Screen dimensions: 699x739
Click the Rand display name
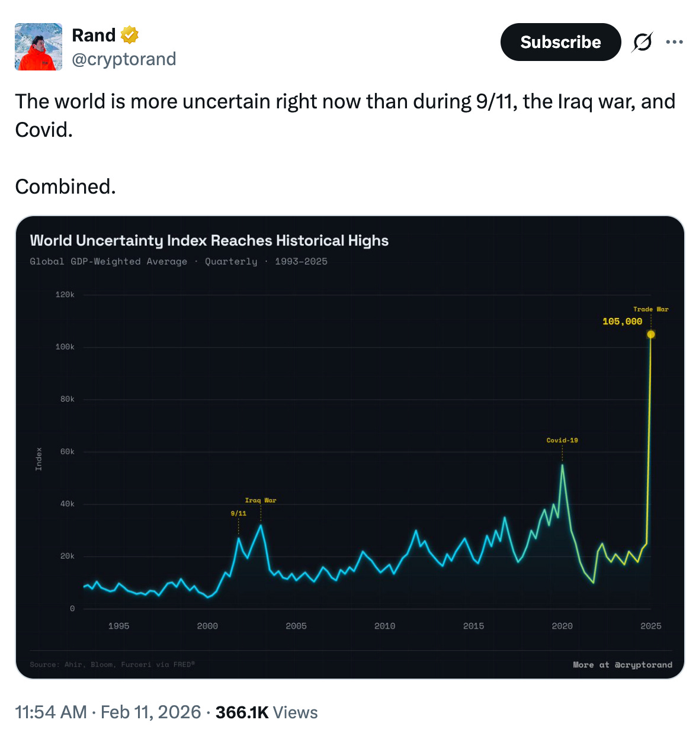(x=94, y=36)
